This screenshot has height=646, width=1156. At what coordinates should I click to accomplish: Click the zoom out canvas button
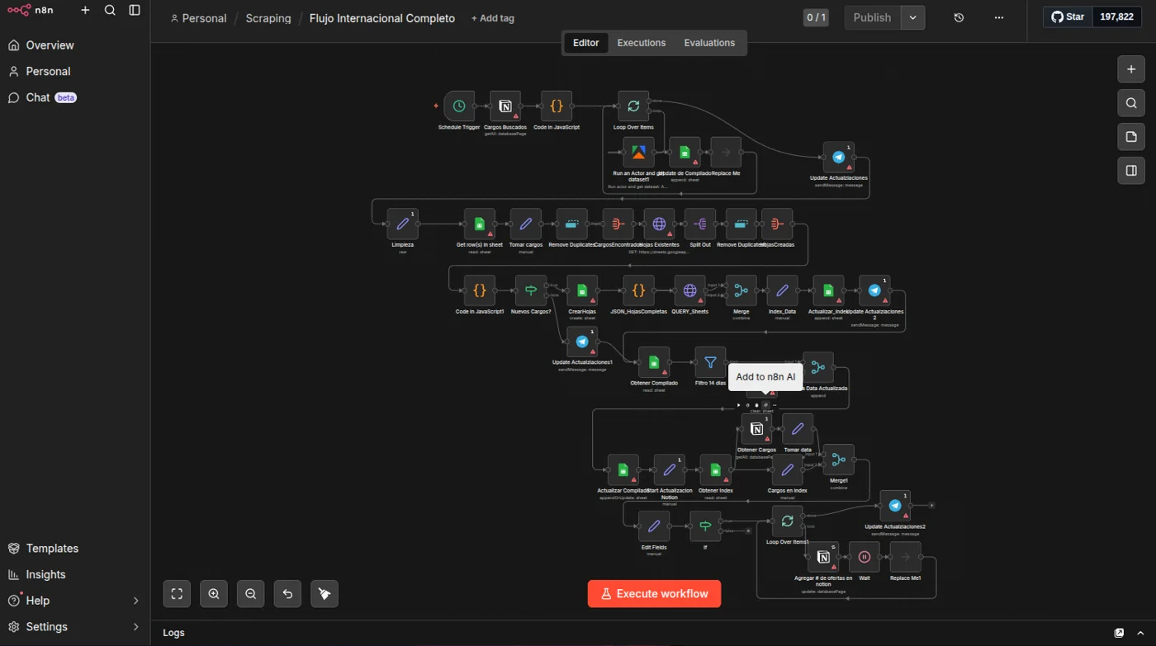pyautogui.click(x=251, y=594)
